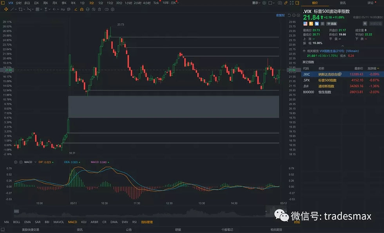This screenshot has width=384, height=233.
Task: Open the 资讯 news tab in sidebar
Action: 342,3
